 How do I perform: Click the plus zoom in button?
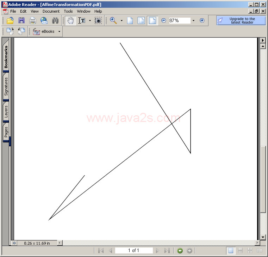click(202, 20)
